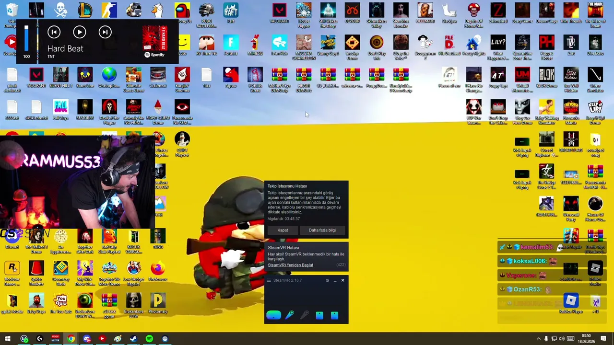Screen dimensions: 614x345
Task: Open the Slendrina Remake desktop icon
Action: point(401,15)
